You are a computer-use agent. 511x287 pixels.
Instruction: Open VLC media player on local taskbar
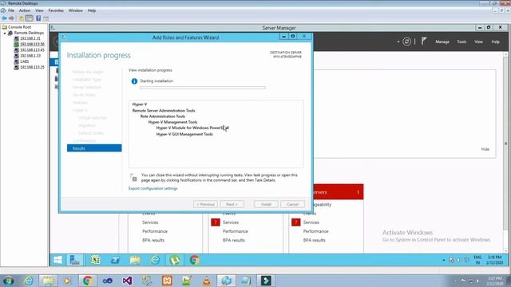coord(206,281)
